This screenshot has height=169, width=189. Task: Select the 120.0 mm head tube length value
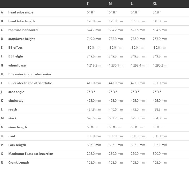94,21
